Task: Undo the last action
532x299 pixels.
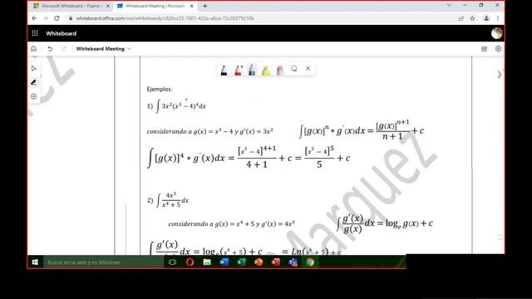Action: (50, 49)
